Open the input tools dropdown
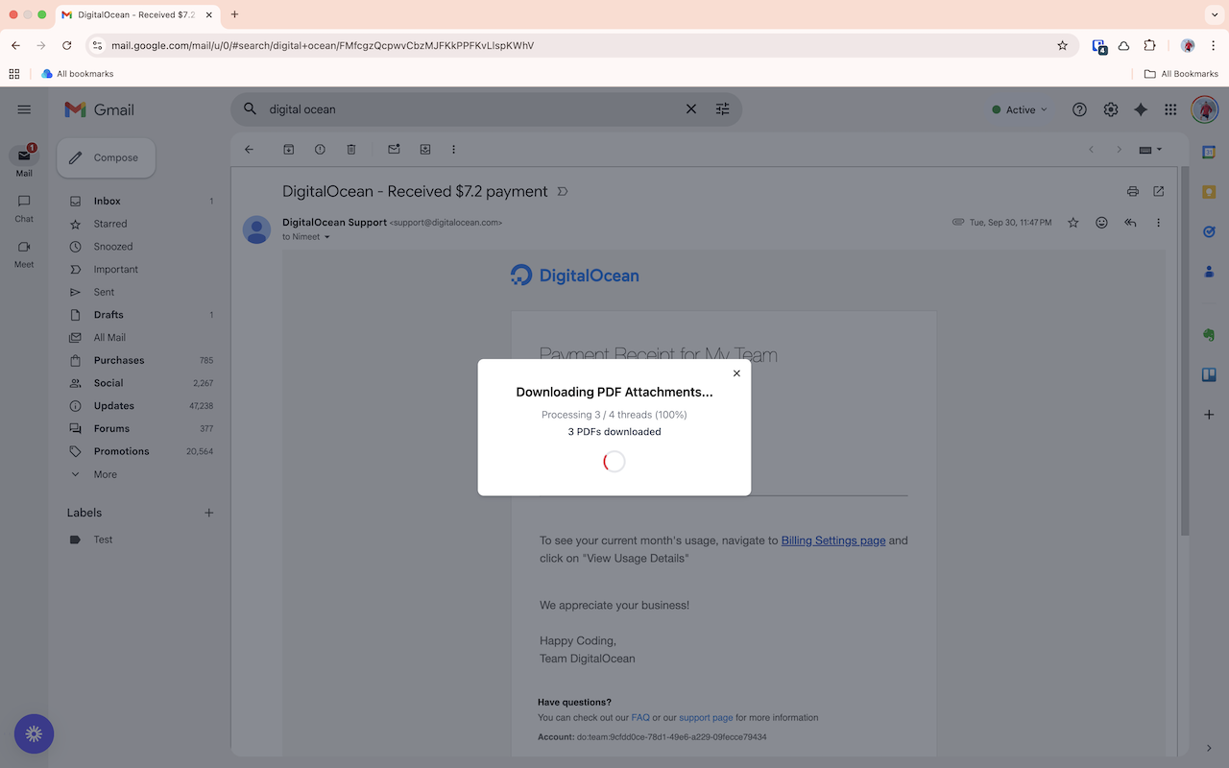This screenshot has height=768, width=1229. coord(1150,150)
